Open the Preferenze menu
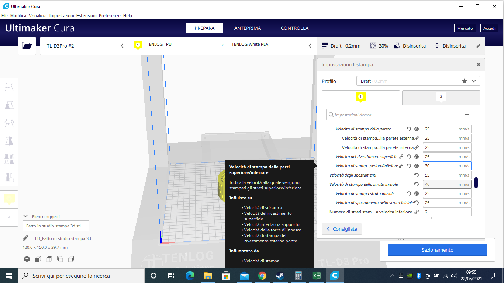Viewport: 504px width, 283px height. point(110,16)
